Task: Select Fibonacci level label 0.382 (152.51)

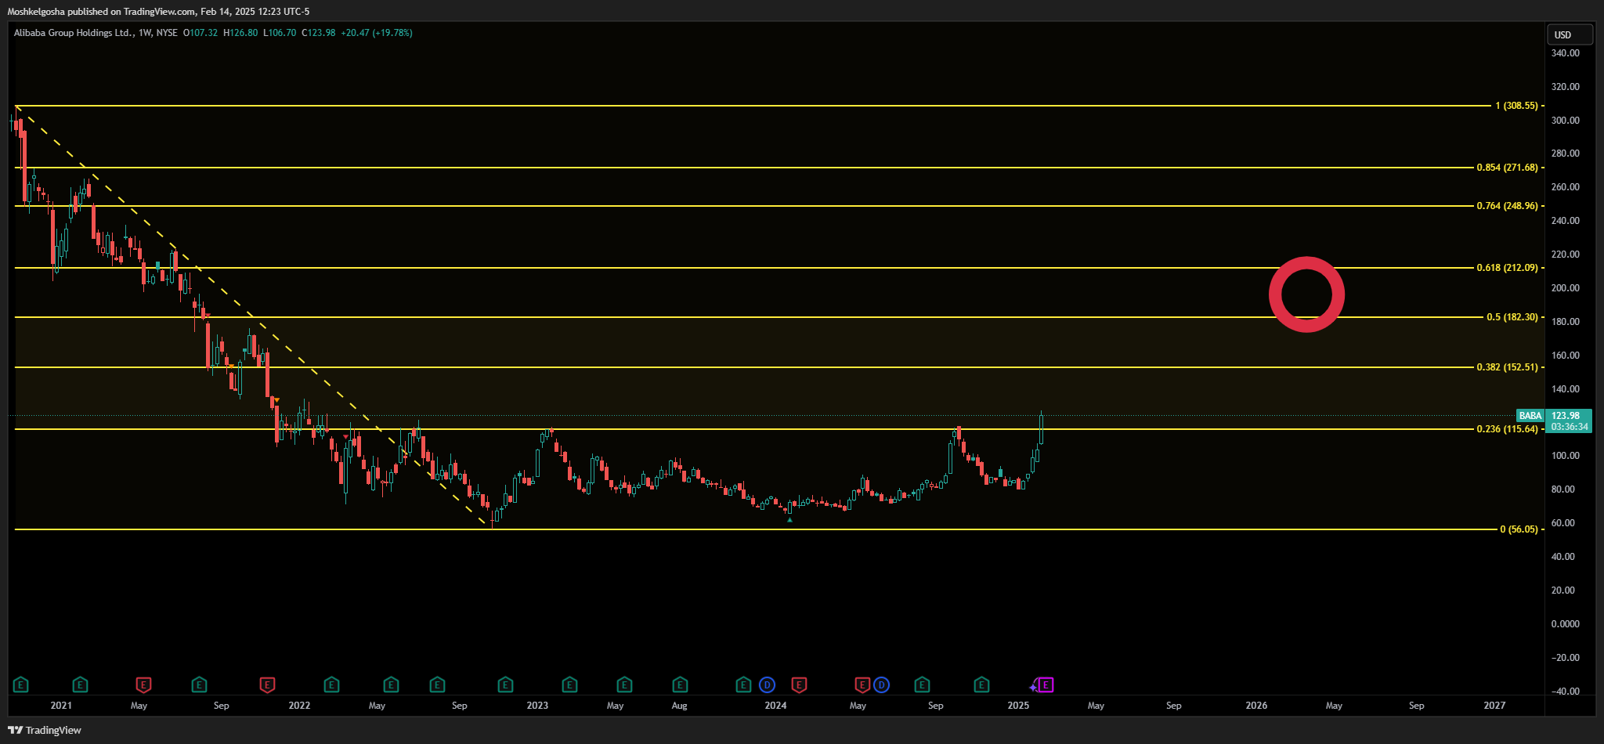Action: click(x=1508, y=367)
